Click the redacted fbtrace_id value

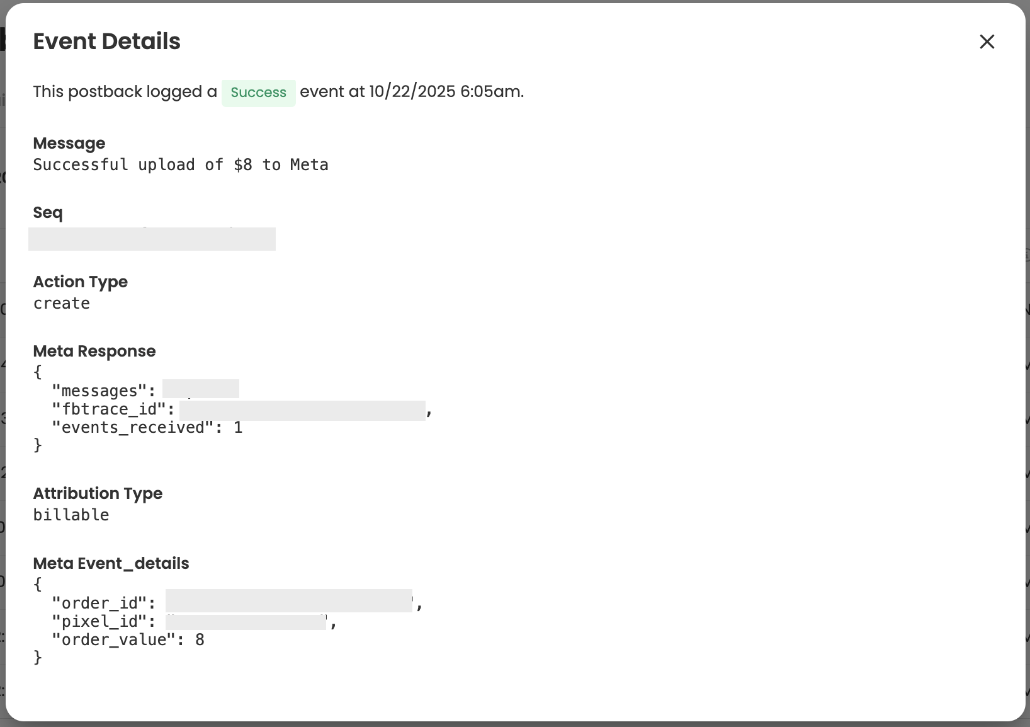pos(302,410)
